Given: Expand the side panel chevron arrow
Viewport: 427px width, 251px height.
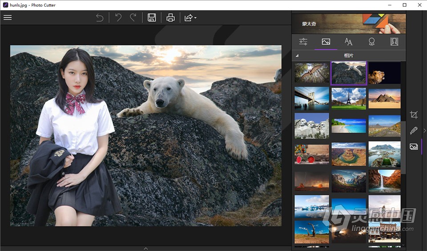Looking at the screenshot, I should tap(424, 131).
